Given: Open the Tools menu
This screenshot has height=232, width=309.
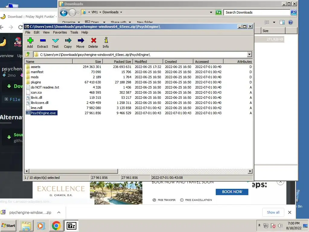Looking at the screenshot, I should click(x=74, y=32).
